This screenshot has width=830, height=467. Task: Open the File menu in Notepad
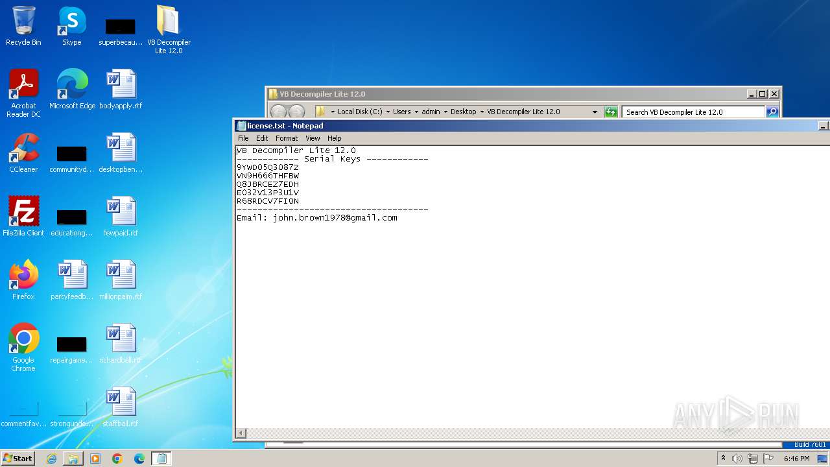click(x=243, y=138)
